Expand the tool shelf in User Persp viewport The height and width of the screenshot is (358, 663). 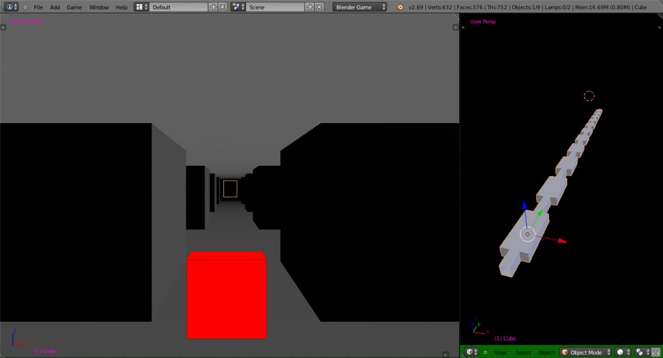coord(463,27)
